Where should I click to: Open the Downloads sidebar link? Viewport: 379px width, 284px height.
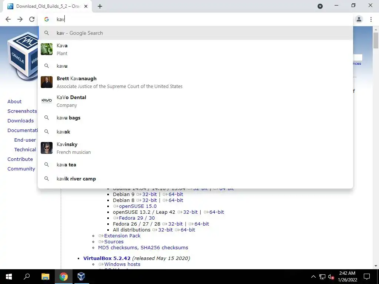pyautogui.click(x=21, y=121)
